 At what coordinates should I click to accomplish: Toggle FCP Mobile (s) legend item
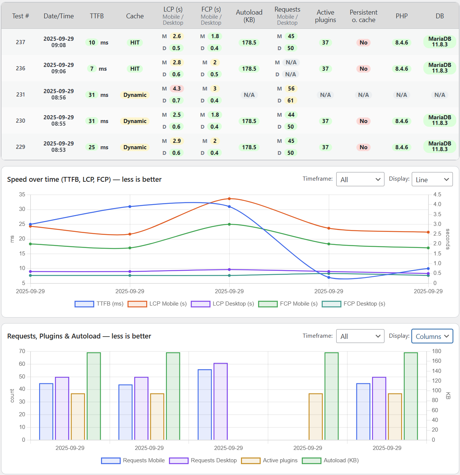[288, 304]
